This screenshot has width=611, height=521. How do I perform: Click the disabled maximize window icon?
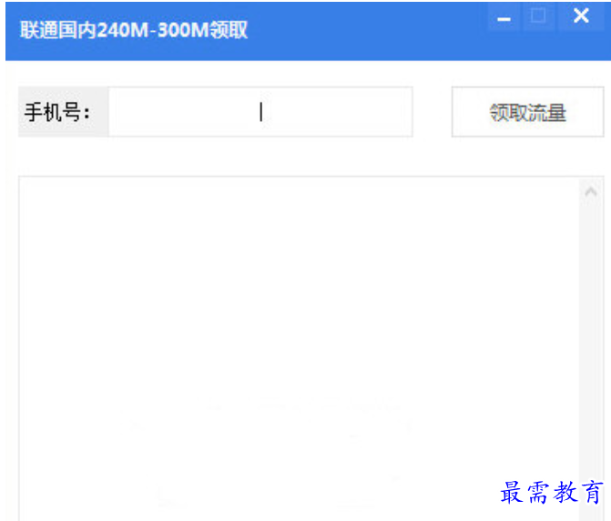tap(538, 16)
